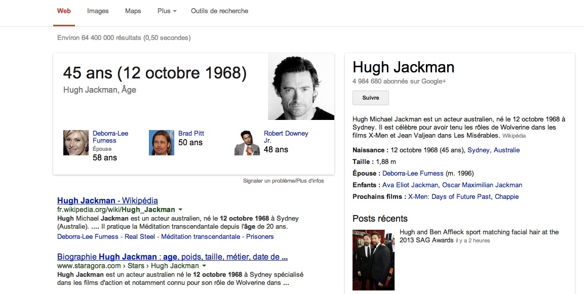Open Méditation transcendantale sitelink
Viewport: 584px width, 294px height.
coord(201,237)
